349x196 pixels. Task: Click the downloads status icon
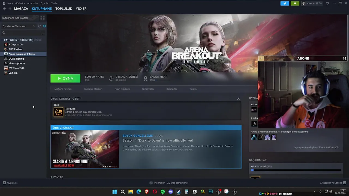click(x=151, y=183)
